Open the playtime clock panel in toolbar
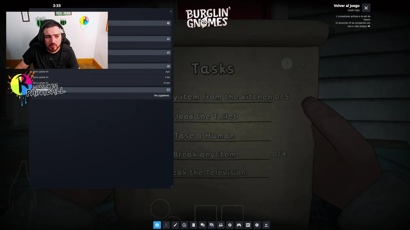The image size is (410, 230). [184, 225]
